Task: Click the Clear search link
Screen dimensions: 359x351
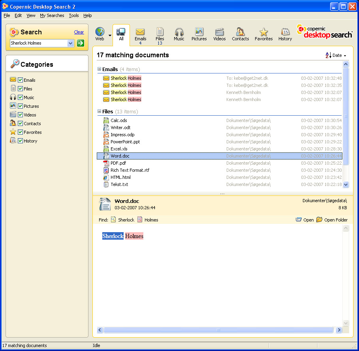Action: (79, 32)
